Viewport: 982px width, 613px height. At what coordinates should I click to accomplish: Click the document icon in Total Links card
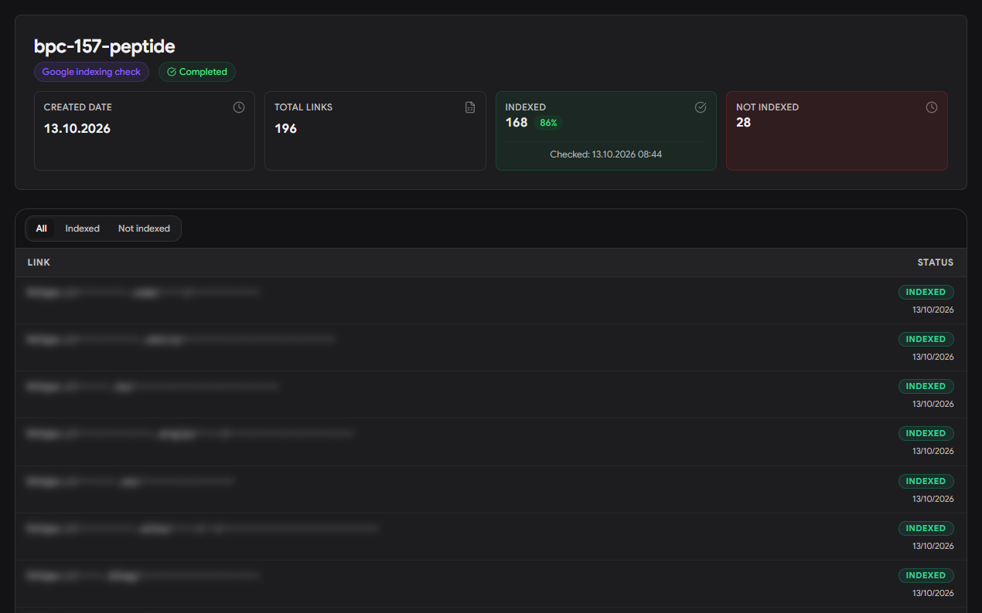470,107
